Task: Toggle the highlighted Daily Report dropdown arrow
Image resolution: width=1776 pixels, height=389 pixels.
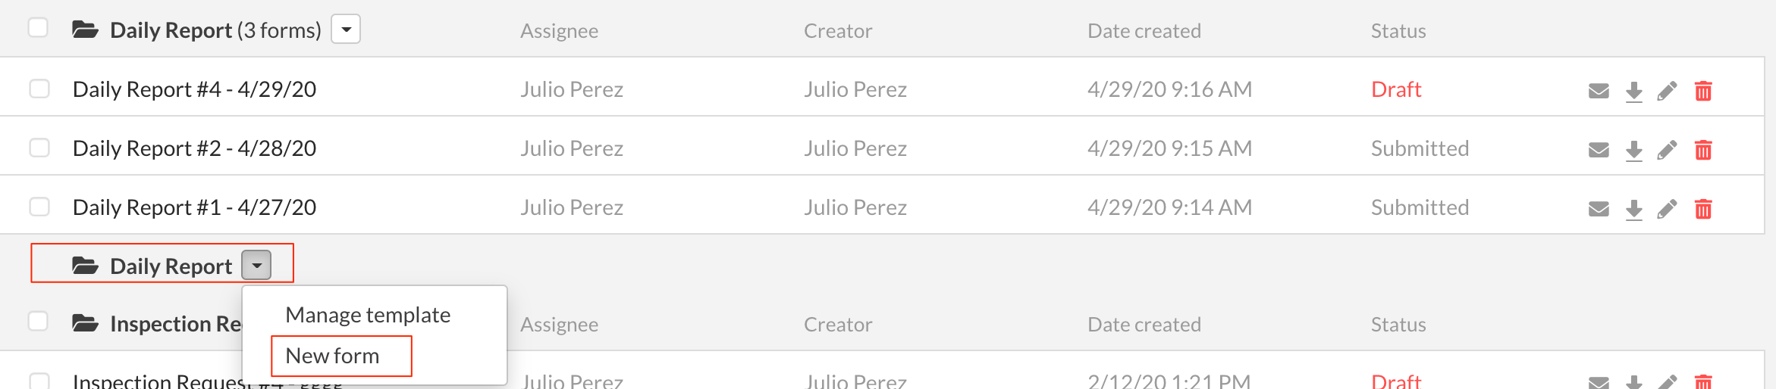Action: (x=256, y=266)
